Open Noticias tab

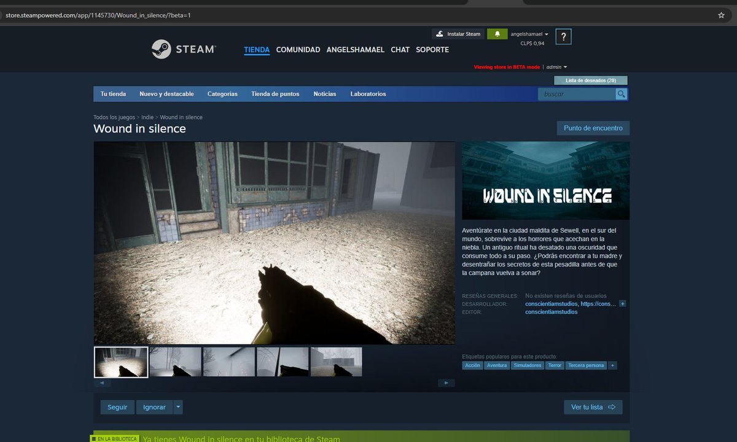point(325,94)
